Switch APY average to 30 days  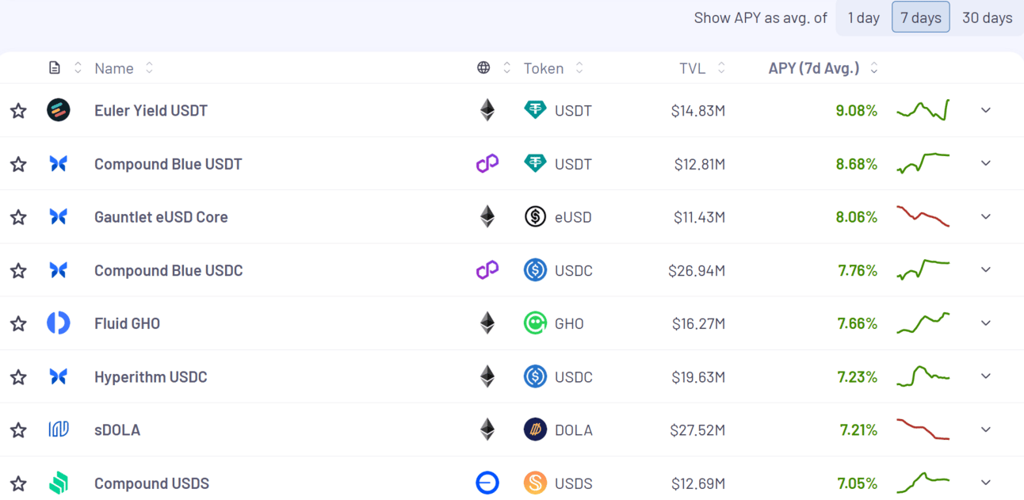click(988, 17)
